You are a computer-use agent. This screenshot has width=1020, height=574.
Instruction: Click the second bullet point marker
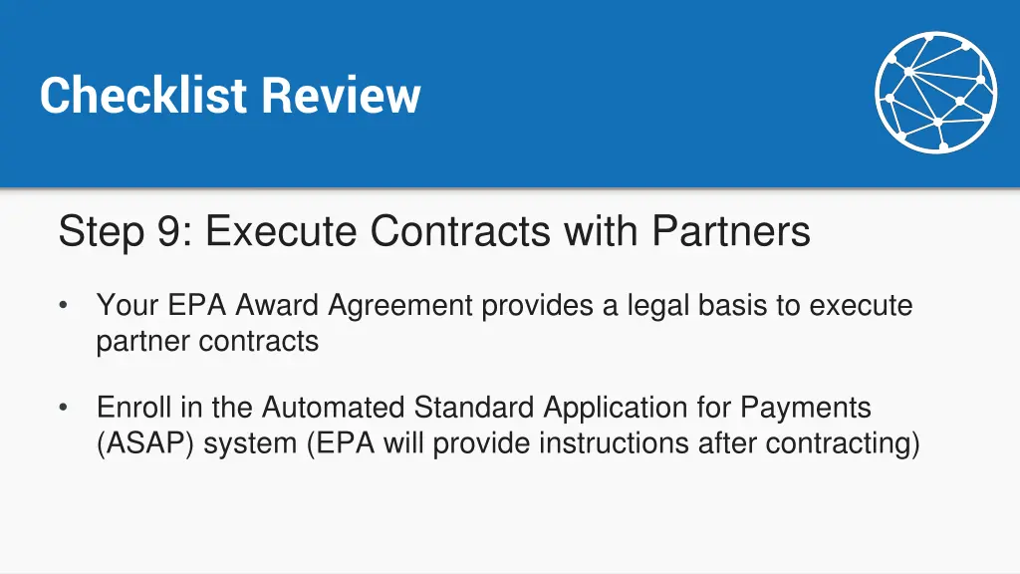click(x=63, y=408)
